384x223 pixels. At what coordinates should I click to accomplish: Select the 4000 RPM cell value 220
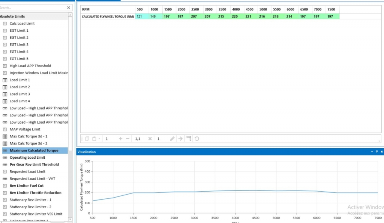[x=237, y=16]
